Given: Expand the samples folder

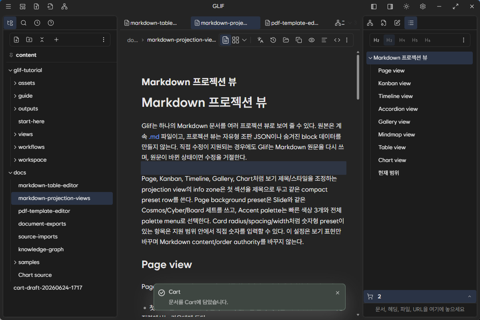Looking at the screenshot, I should point(15,262).
